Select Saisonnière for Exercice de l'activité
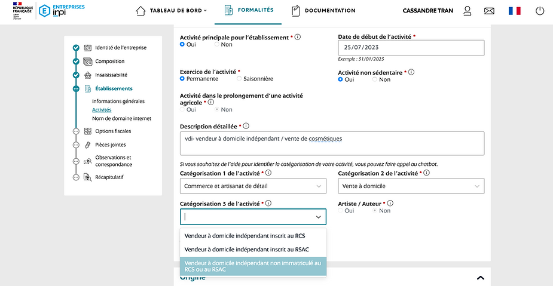This screenshot has width=553, height=286. [x=239, y=78]
